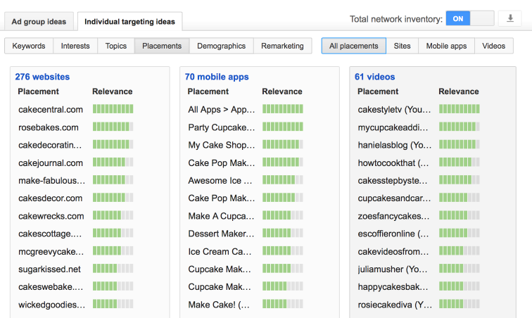Show the Demographics targeting tab
532x318 pixels.
pyautogui.click(x=221, y=46)
